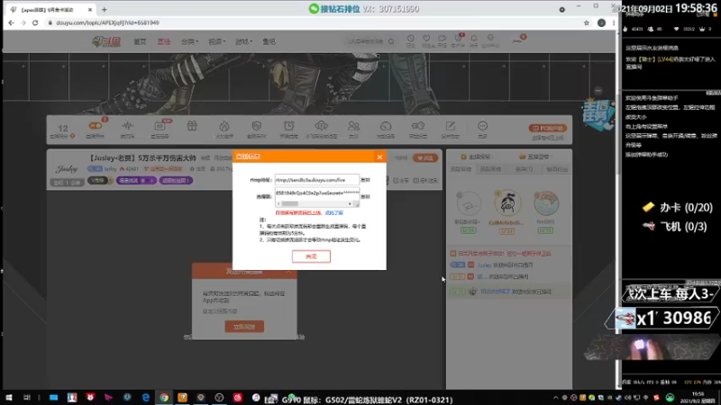Open the PK shield tool icon

click(257, 126)
